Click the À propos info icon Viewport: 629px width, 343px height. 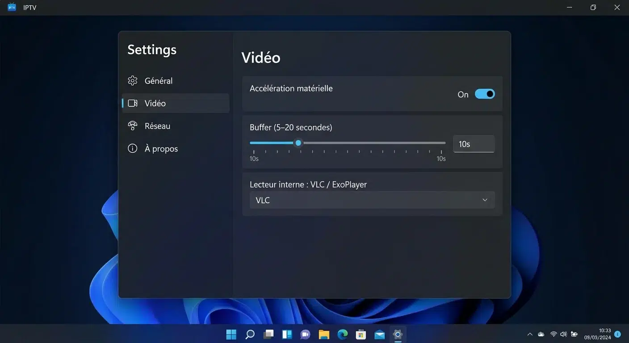[133, 149]
